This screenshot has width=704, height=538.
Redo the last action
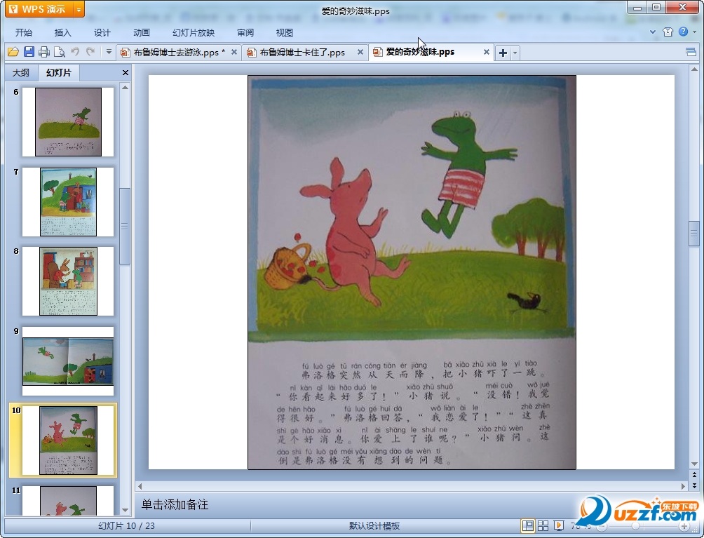pyautogui.click(x=90, y=52)
